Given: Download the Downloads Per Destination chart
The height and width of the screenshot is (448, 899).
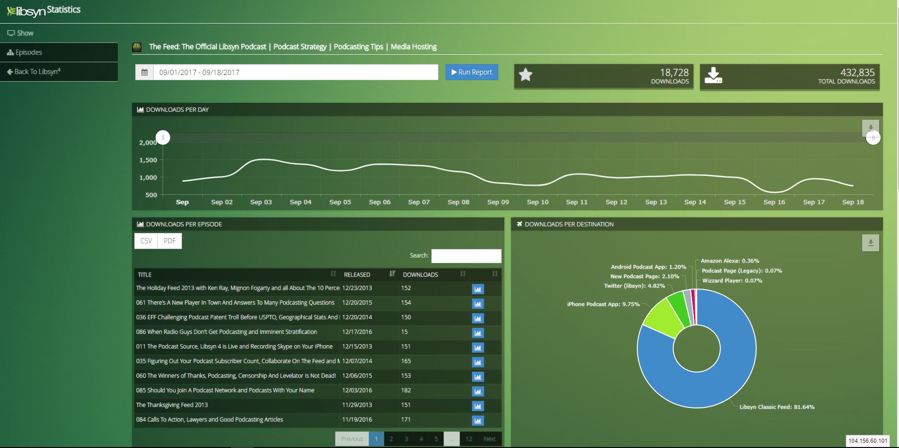Looking at the screenshot, I should click(870, 243).
